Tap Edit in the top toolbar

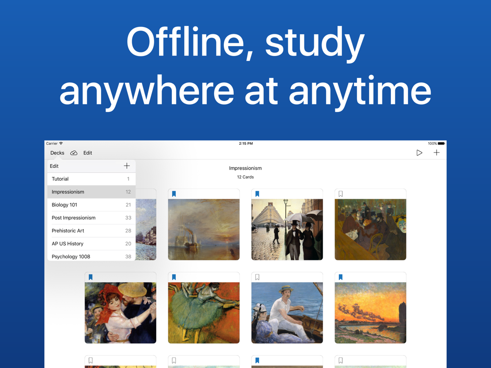tap(88, 153)
